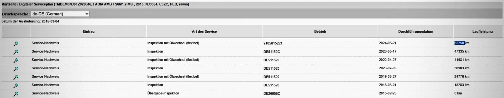Image resolution: width=504 pixels, height=98 pixels.
Task: Click Betrieb code DE26956C
Action: pos(272,94)
